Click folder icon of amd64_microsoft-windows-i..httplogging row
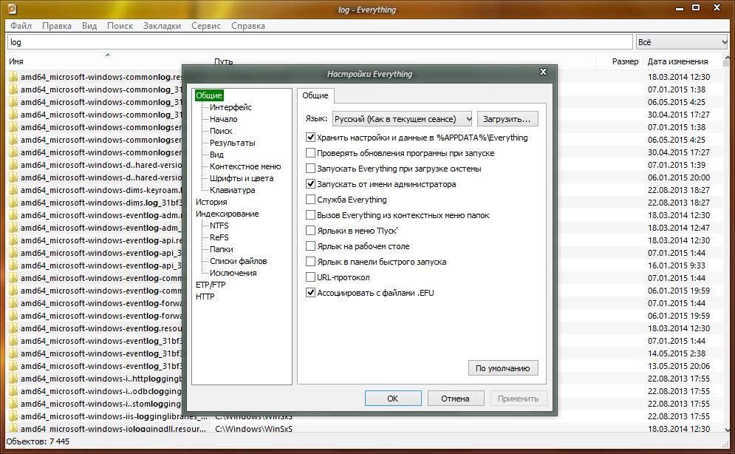This screenshot has height=454, width=735. pyautogui.click(x=13, y=379)
